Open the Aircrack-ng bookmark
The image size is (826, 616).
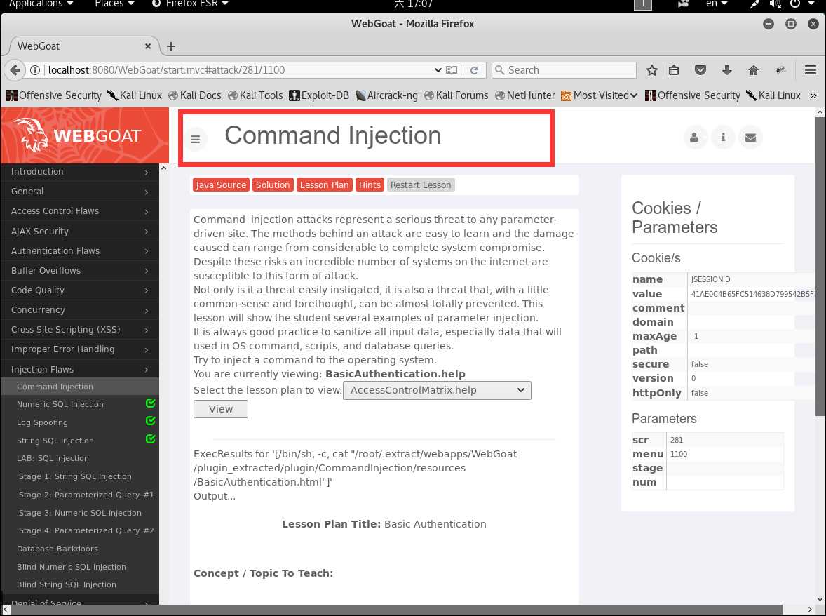pyautogui.click(x=386, y=95)
